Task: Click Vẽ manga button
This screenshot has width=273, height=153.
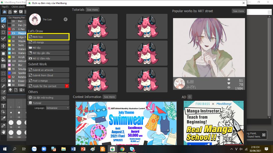Action: coord(49,42)
